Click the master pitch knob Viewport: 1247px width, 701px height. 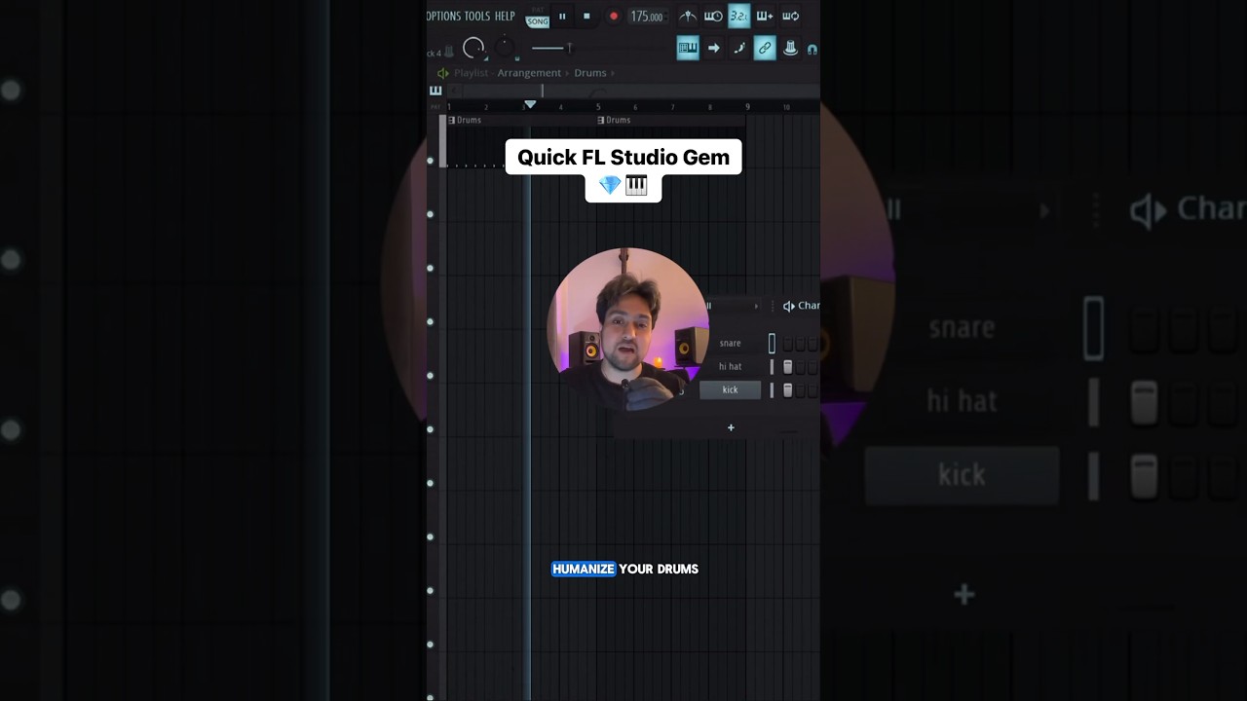(x=505, y=47)
